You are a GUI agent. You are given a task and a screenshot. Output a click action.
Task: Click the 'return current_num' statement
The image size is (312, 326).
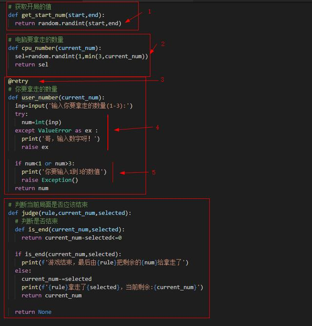click(52, 295)
